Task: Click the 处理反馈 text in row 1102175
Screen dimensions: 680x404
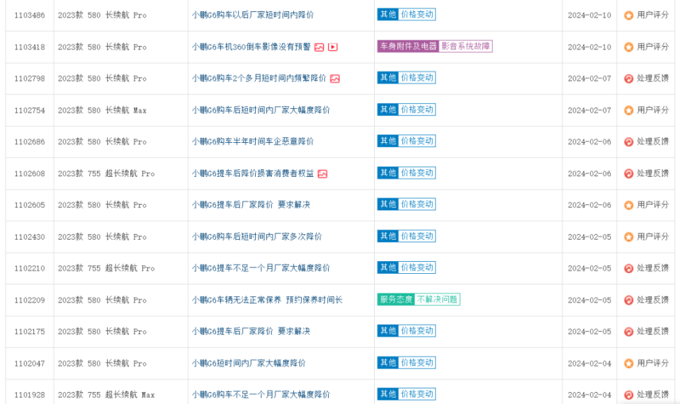Action: (652, 332)
